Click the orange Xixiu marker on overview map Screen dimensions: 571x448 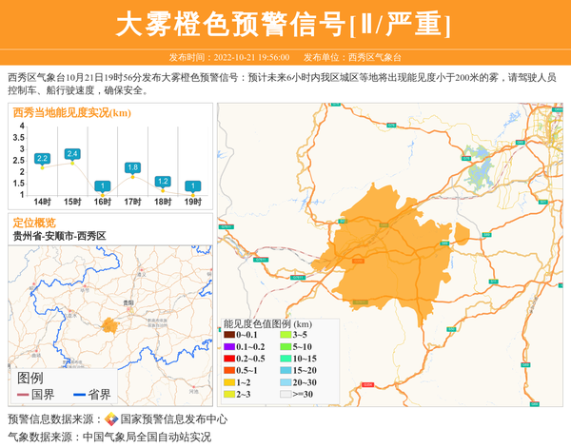click(x=111, y=326)
